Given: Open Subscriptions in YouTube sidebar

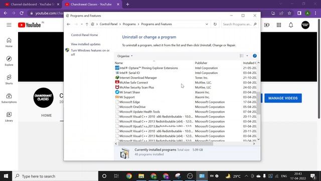Looking at the screenshot, I should click(9, 99).
